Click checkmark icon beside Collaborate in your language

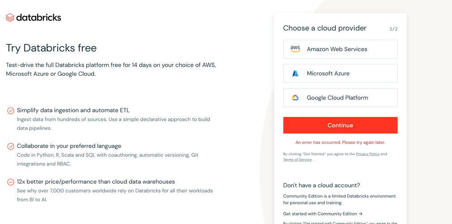click(x=10, y=146)
